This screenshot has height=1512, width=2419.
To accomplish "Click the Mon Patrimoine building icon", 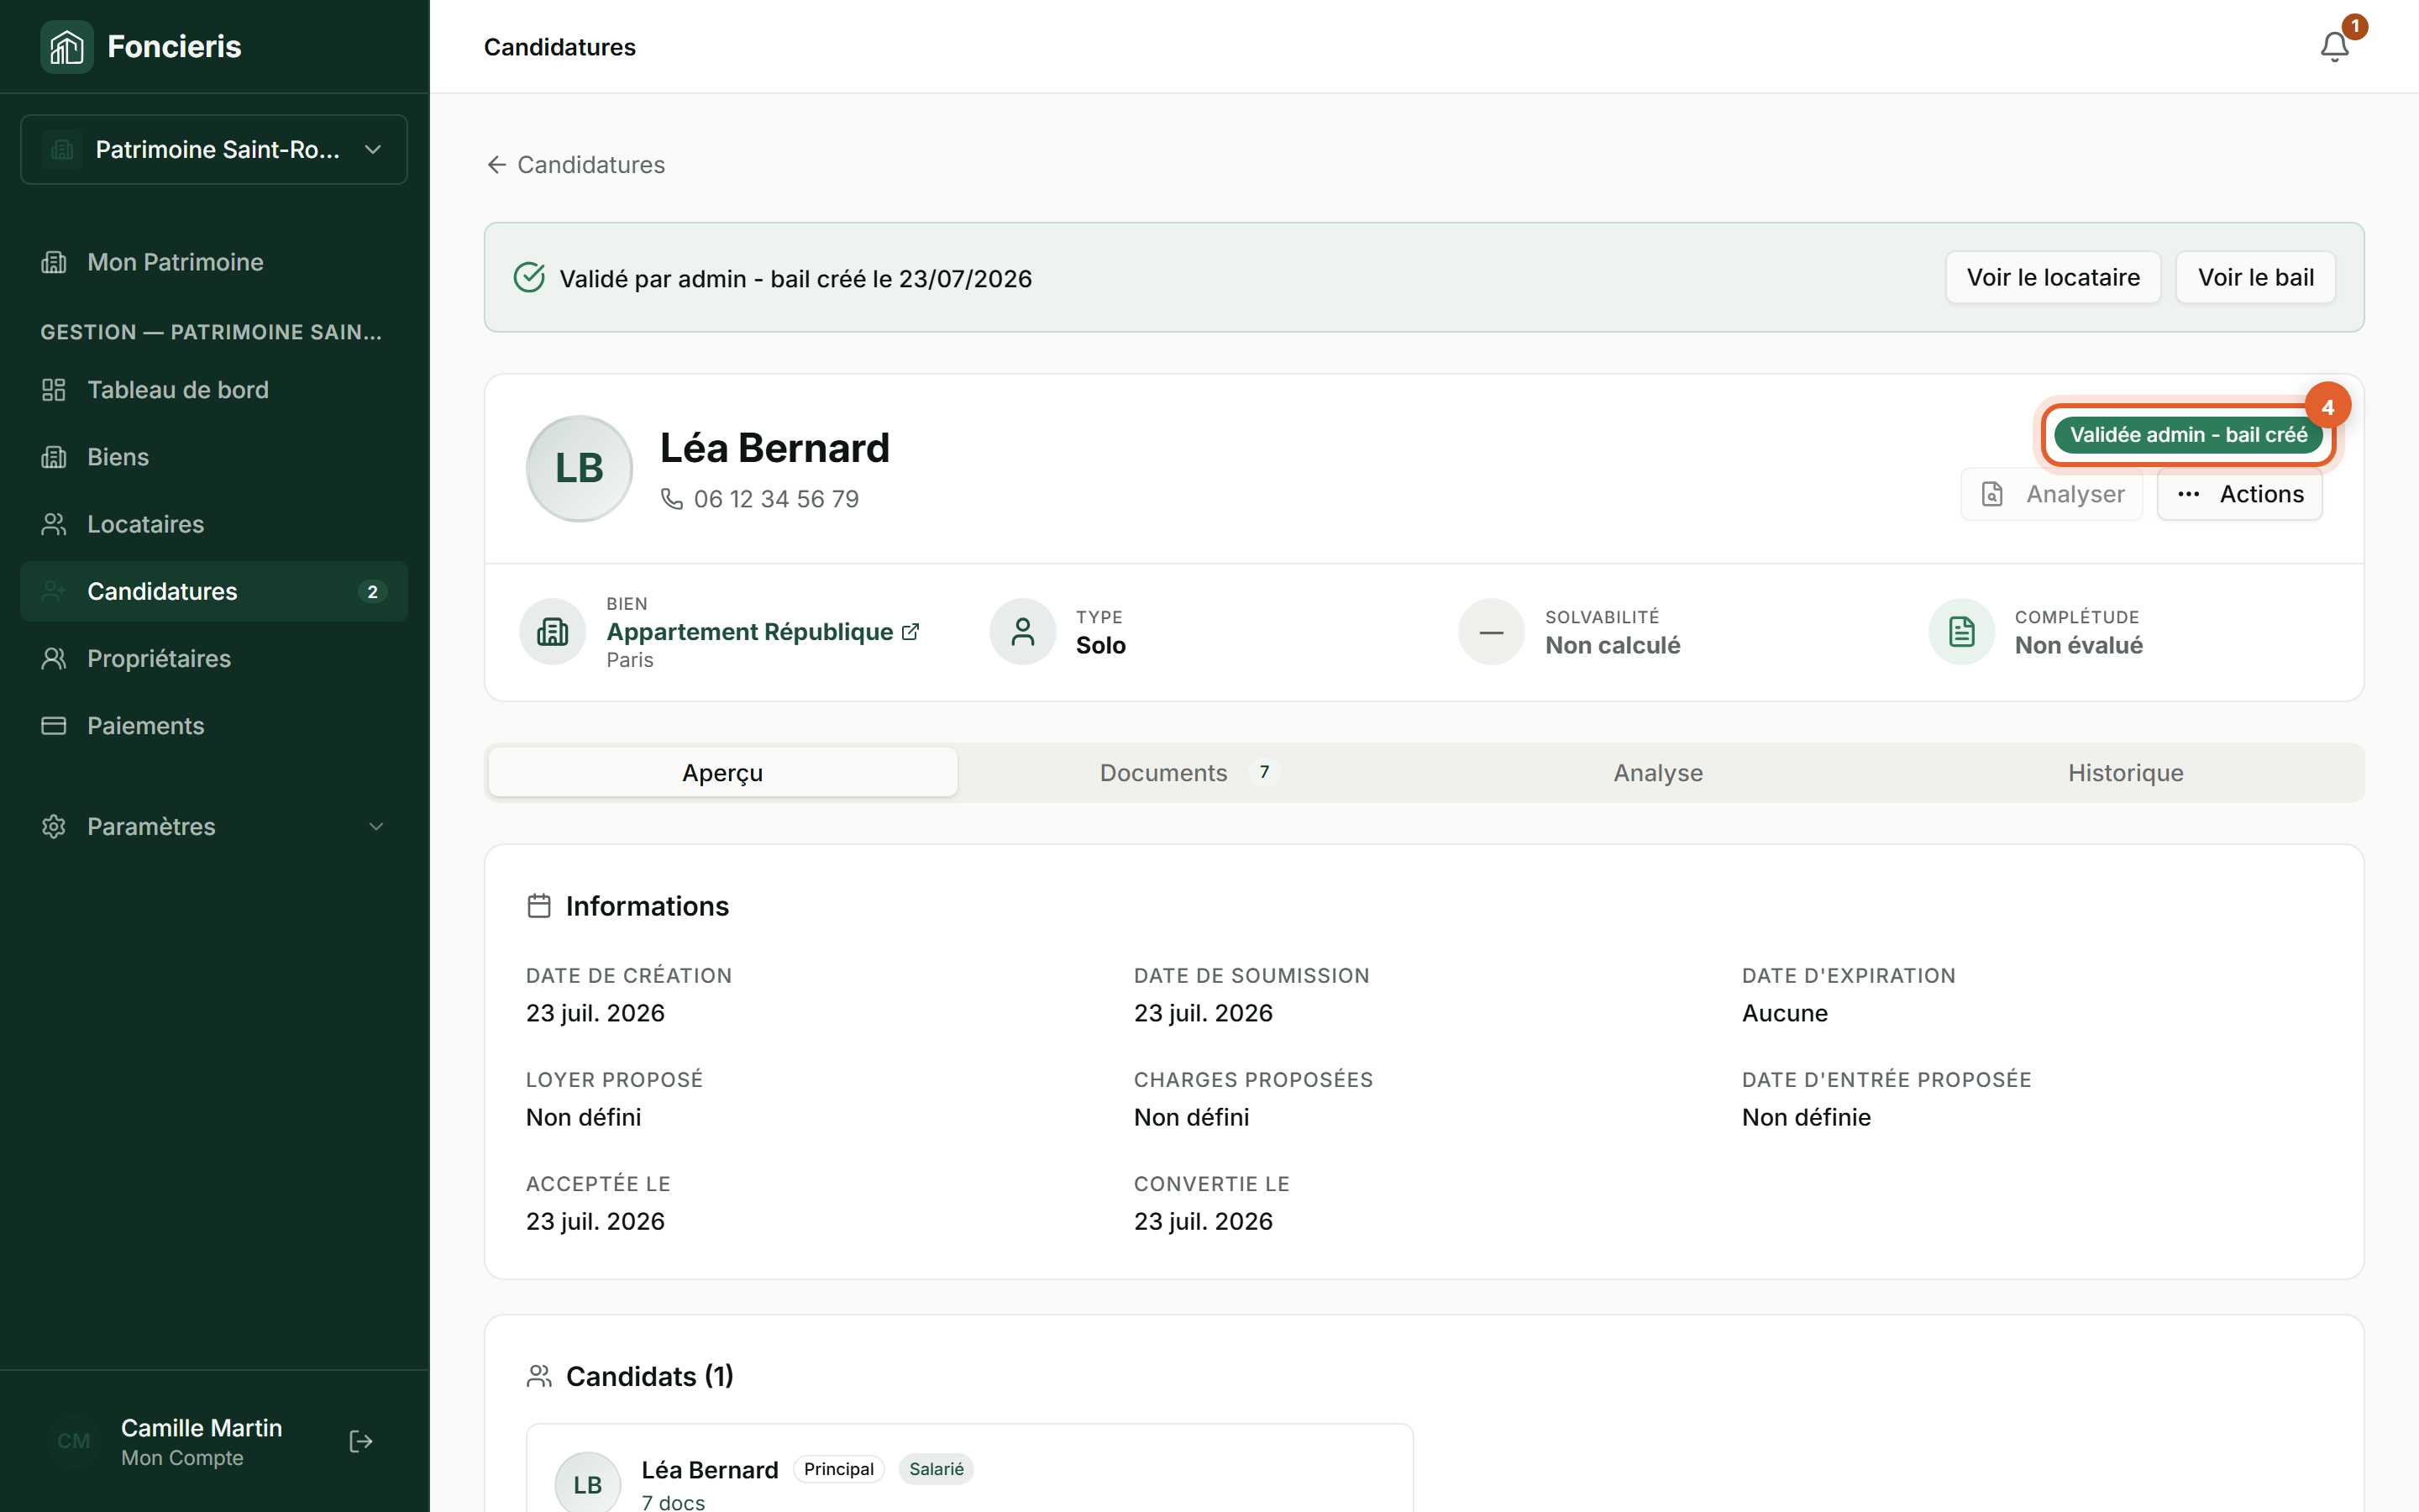I will pos(54,262).
